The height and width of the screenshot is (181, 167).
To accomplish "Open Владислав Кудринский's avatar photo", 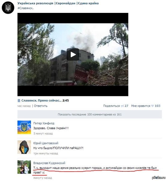I will [24, 167].
